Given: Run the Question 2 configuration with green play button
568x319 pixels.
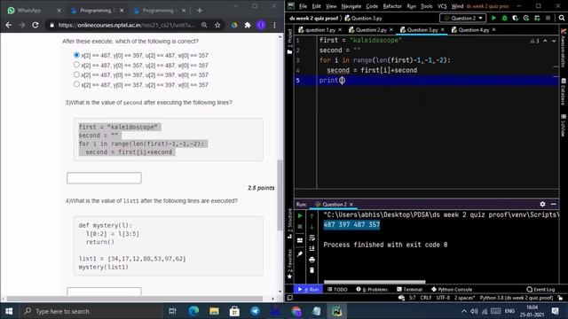Looking at the screenshot, I should click(493, 18).
